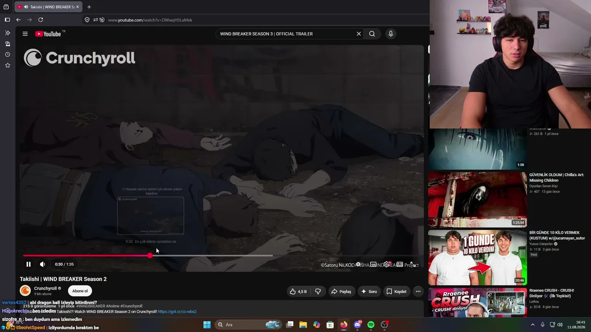Open the Chilla's Art Missing Children thumbnail
The image size is (591, 332).
point(477,200)
